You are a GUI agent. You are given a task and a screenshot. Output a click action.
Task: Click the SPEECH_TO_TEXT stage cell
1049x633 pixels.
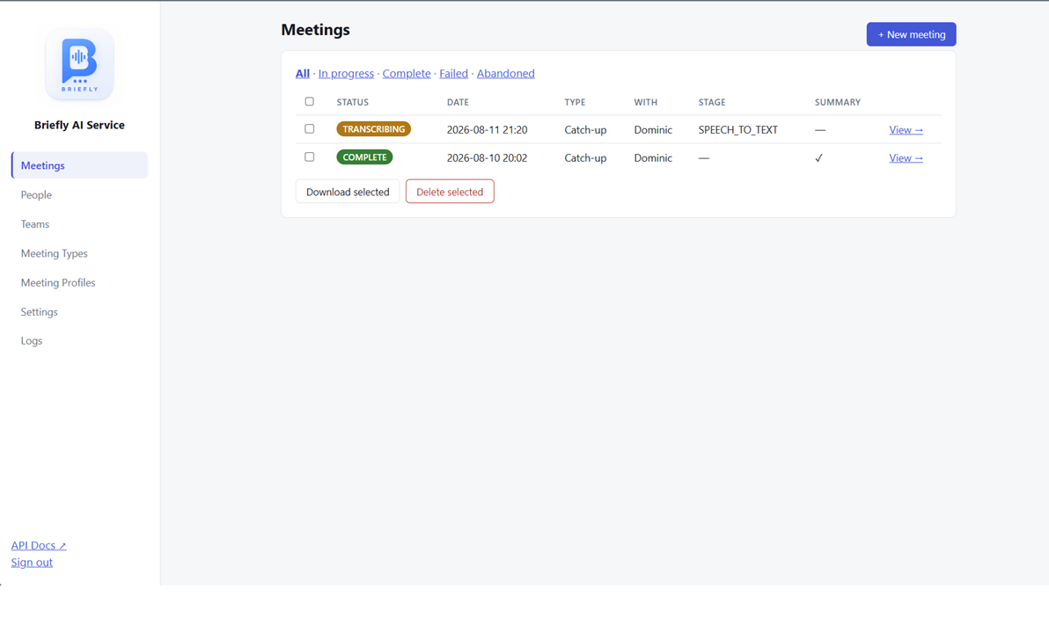pos(738,129)
